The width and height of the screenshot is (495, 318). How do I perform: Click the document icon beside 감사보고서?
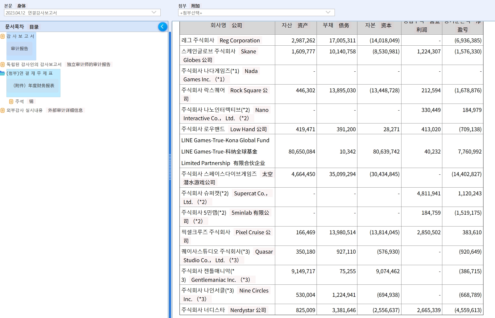coord(3,36)
